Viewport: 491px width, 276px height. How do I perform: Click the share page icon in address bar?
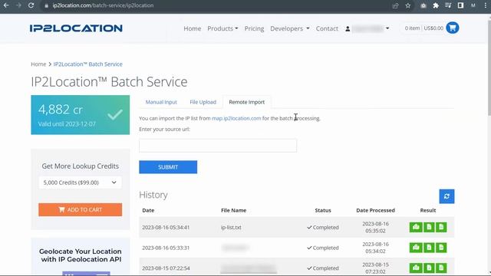(x=395, y=5)
